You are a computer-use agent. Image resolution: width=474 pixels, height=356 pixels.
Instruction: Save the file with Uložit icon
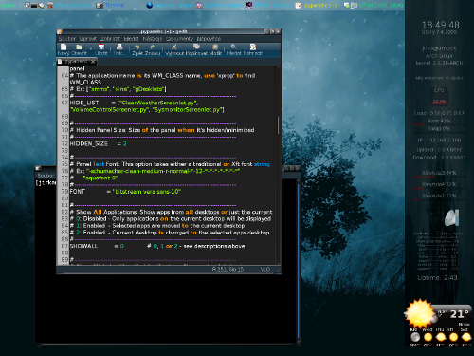[101, 47]
